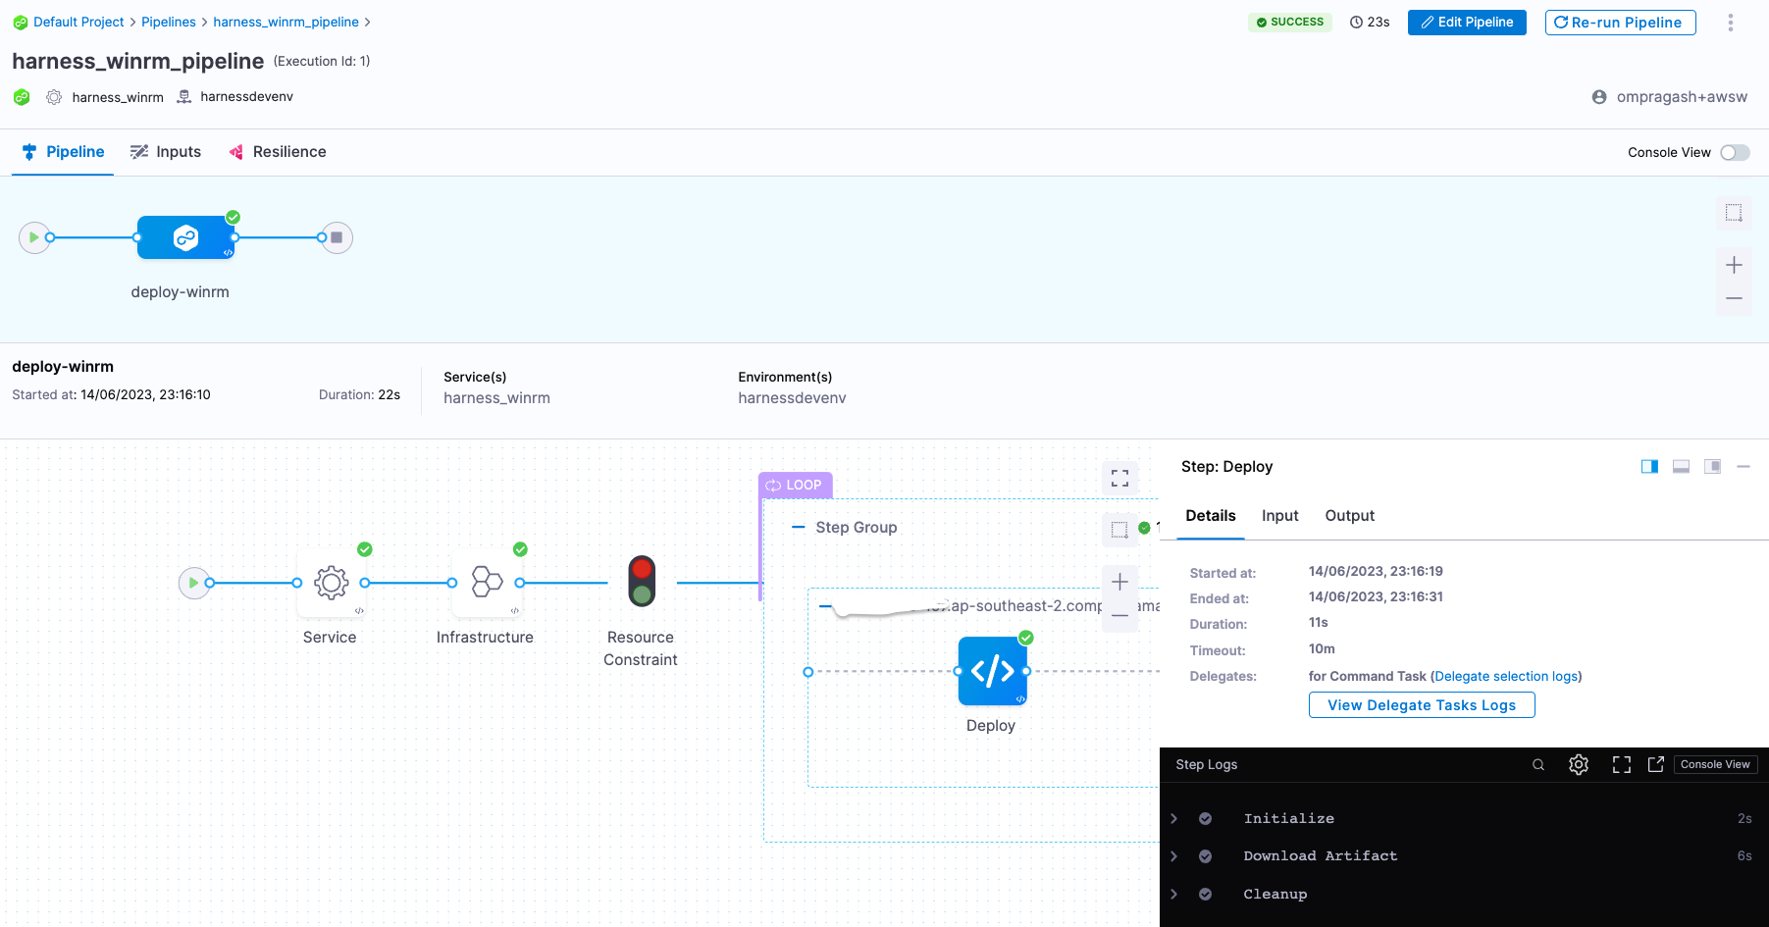Open step logs in new window
This screenshot has width=1769, height=927.
tap(1655, 765)
